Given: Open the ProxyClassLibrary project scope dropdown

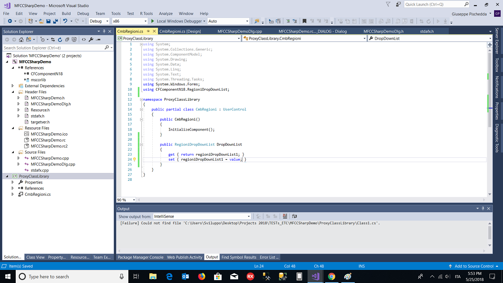Looking at the screenshot, I should click(x=239, y=38).
